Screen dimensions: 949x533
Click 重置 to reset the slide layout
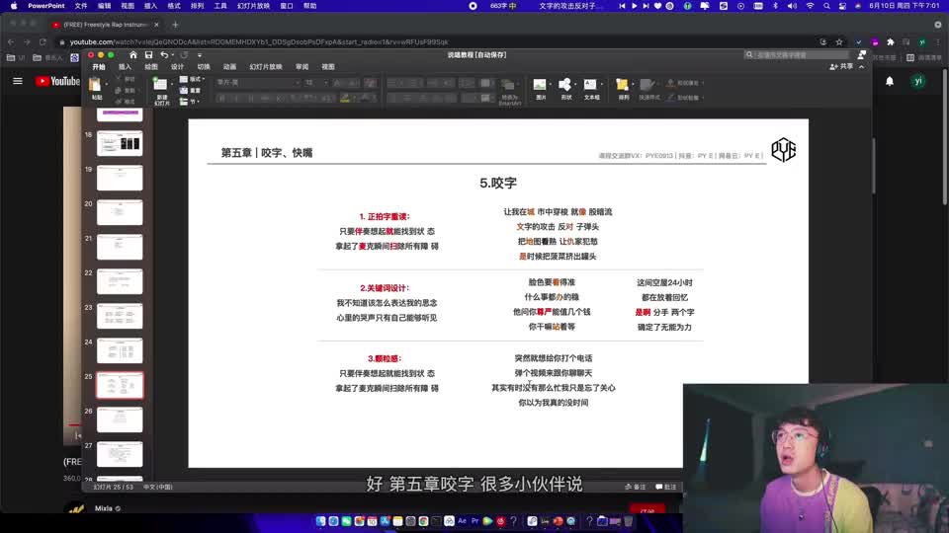click(x=190, y=91)
